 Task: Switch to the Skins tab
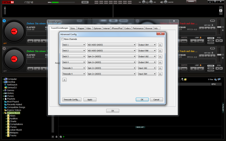click(73, 28)
